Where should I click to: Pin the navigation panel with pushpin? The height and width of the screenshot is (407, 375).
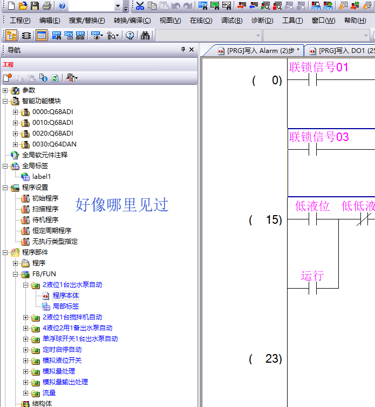tap(183, 50)
